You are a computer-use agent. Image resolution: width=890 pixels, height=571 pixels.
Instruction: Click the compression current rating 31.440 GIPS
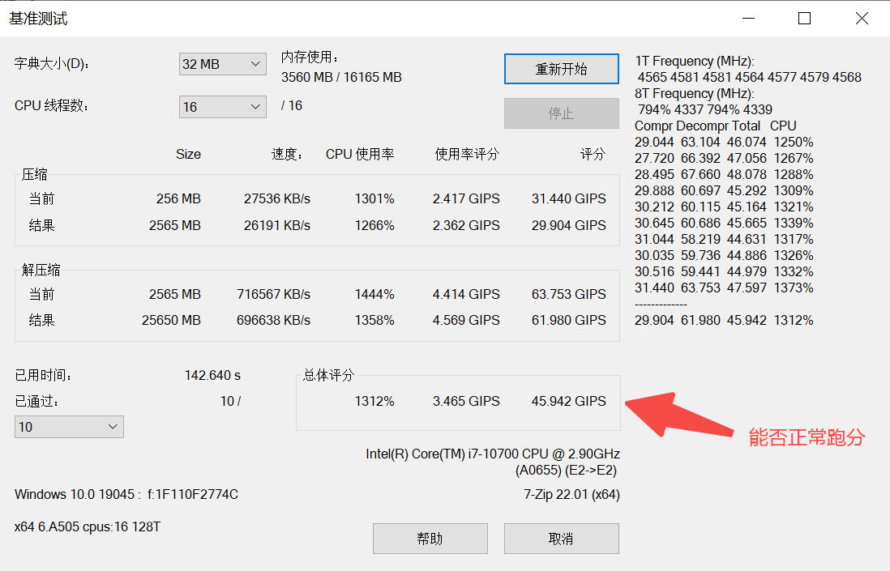[569, 199]
